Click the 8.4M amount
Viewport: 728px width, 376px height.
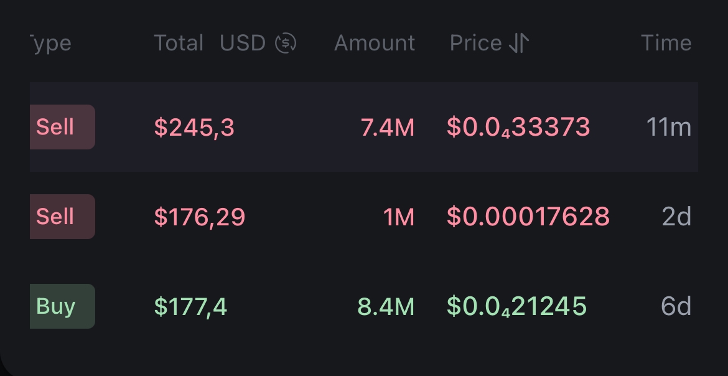[x=386, y=307]
